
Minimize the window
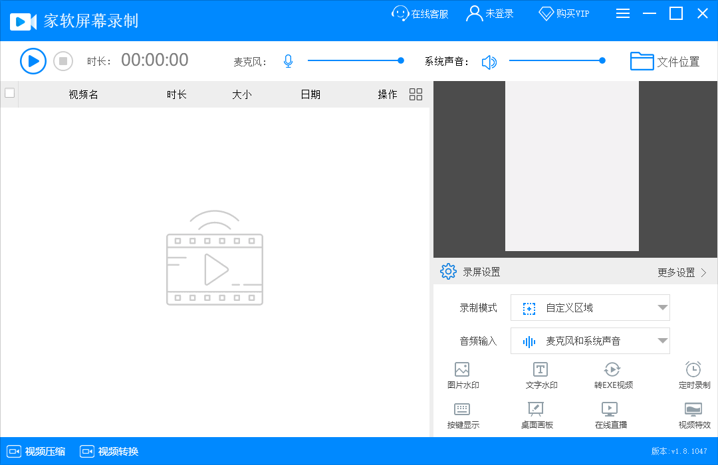click(650, 14)
